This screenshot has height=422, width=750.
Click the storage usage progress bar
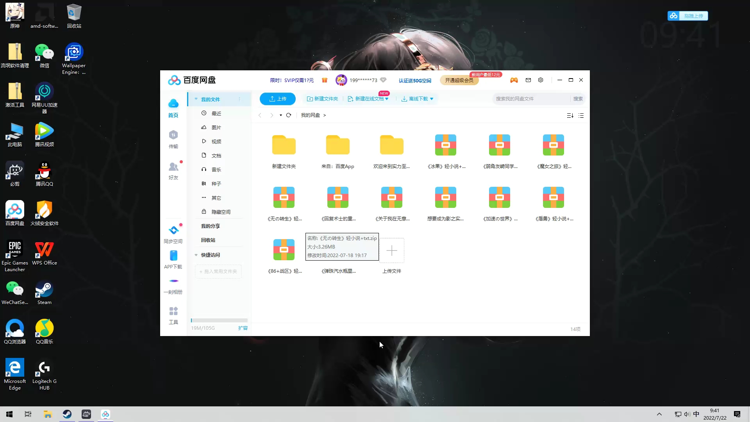pos(219,320)
